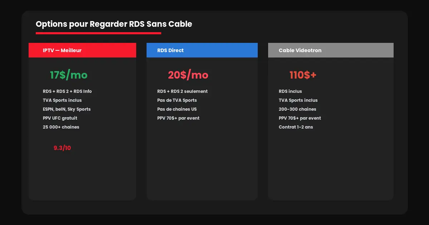
Task: Click the '20$/mo' price
Action: [x=188, y=75]
